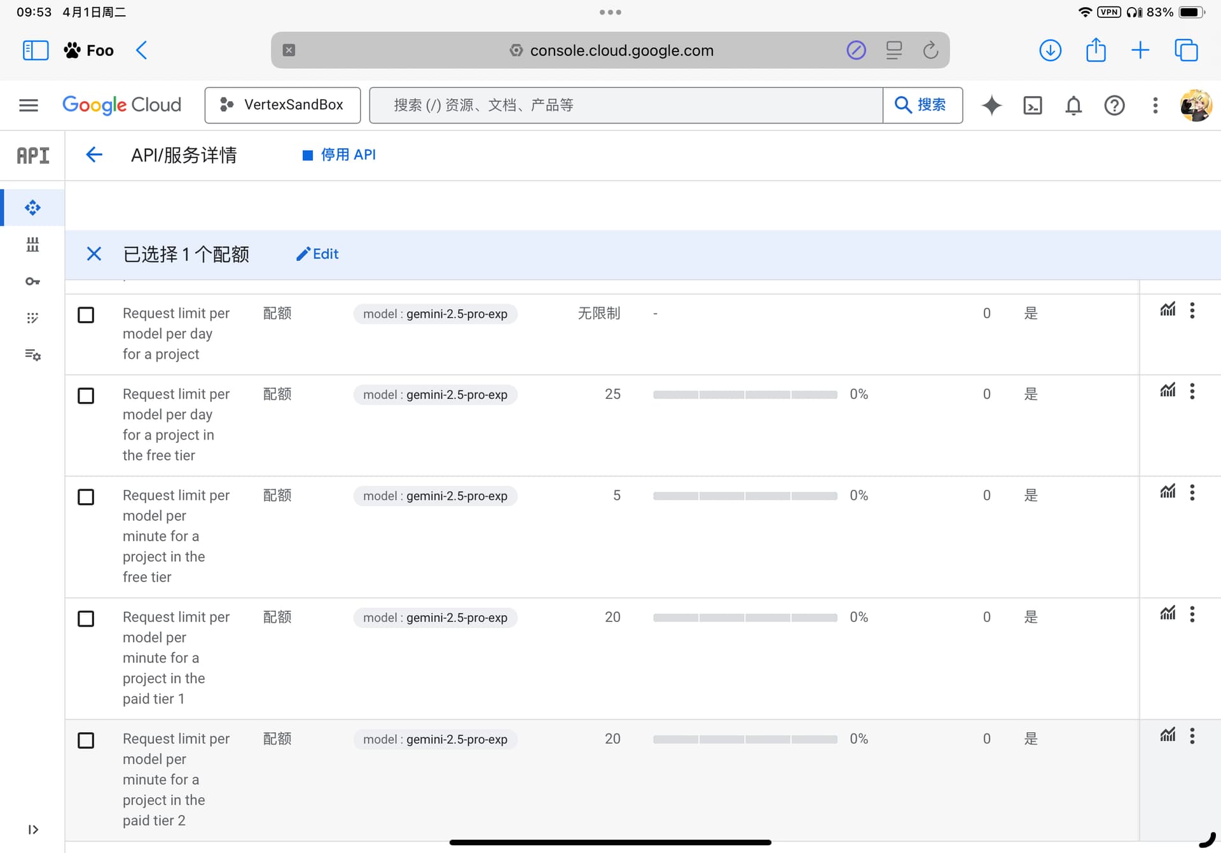This screenshot has height=853, width=1221.
Task: Open Gemini AI sparkle assistant
Action: point(991,105)
